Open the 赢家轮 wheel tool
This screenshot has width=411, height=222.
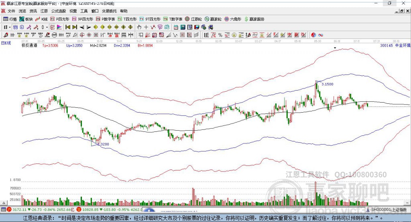coord(213,19)
